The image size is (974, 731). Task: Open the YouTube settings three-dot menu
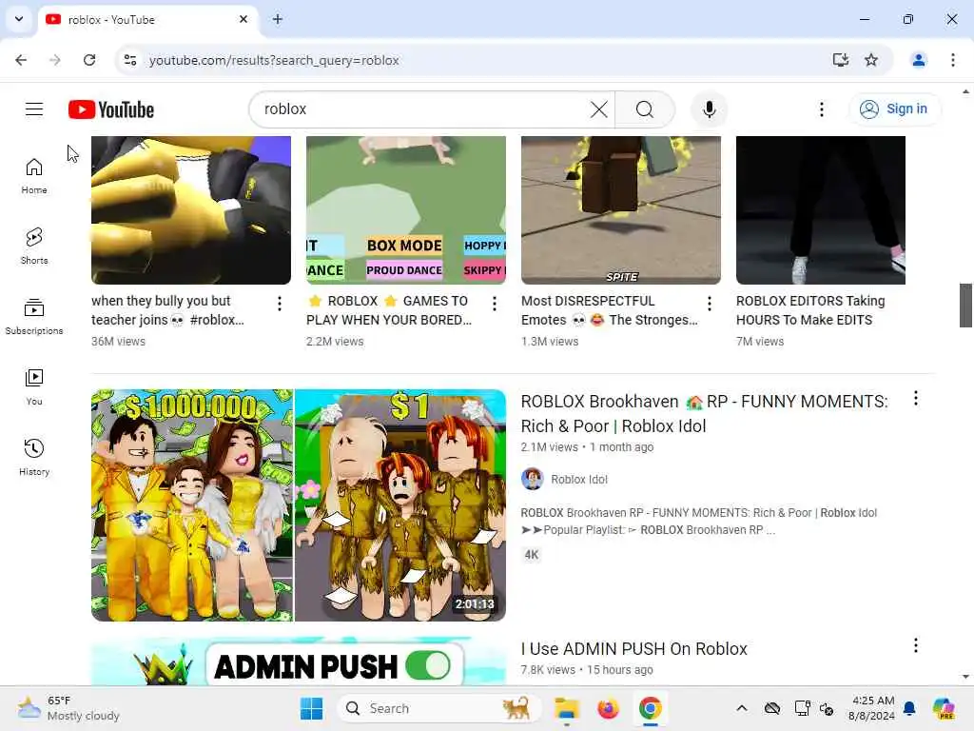822,109
